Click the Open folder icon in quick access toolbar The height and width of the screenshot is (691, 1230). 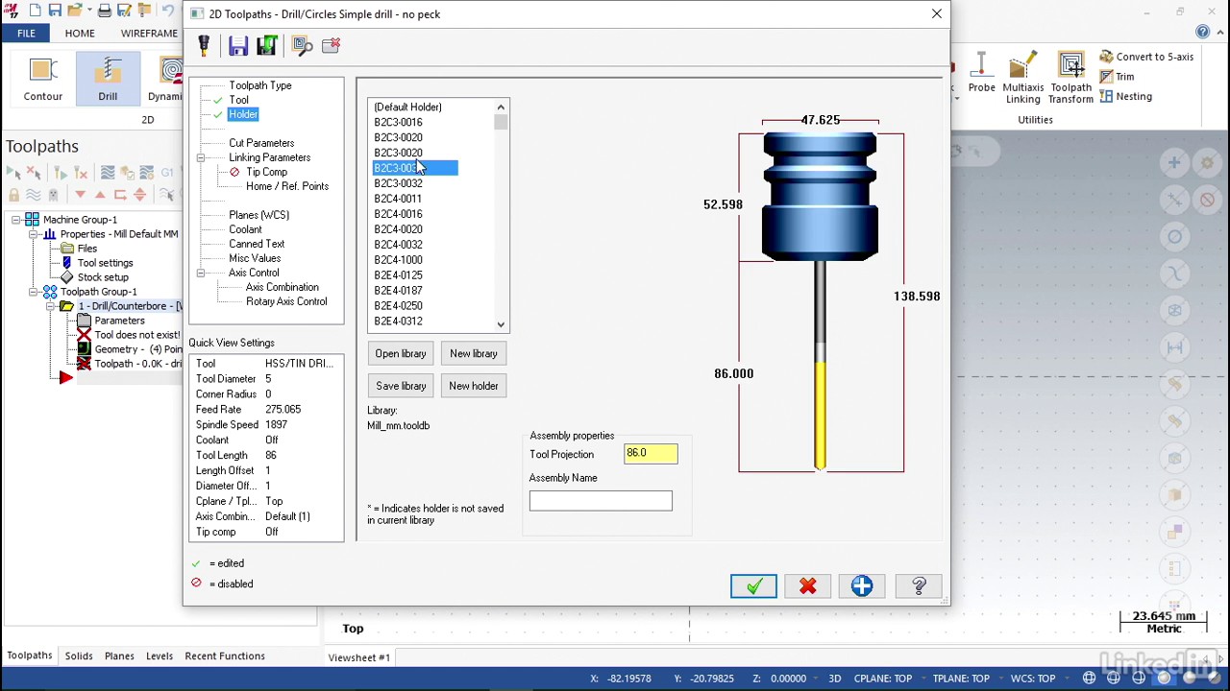tap(76, 11)
